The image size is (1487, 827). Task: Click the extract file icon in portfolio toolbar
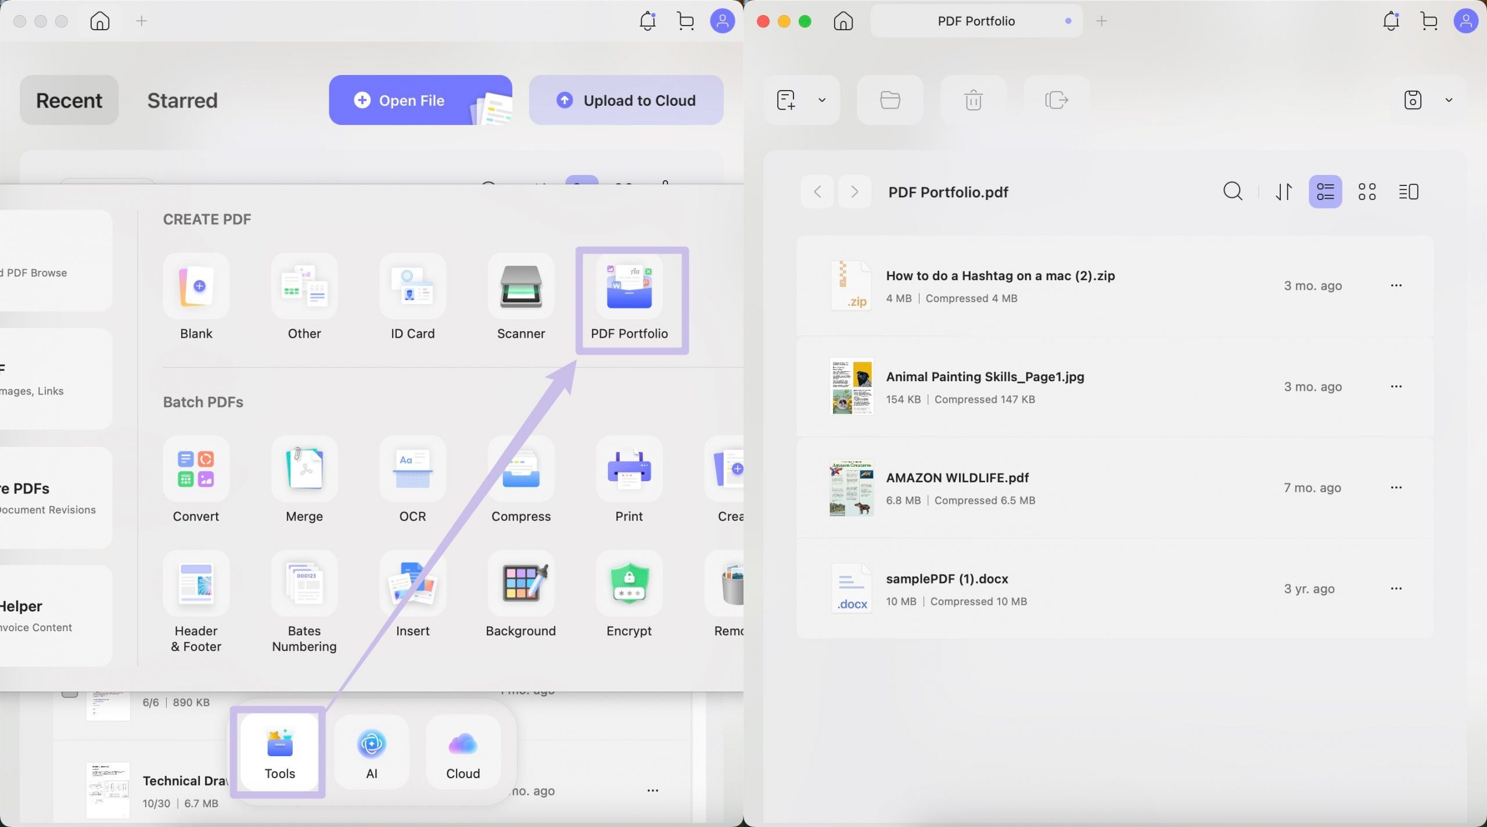coord(1056,100)
